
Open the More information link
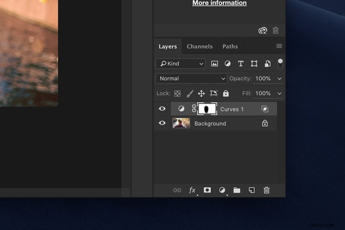coord(219,3)
